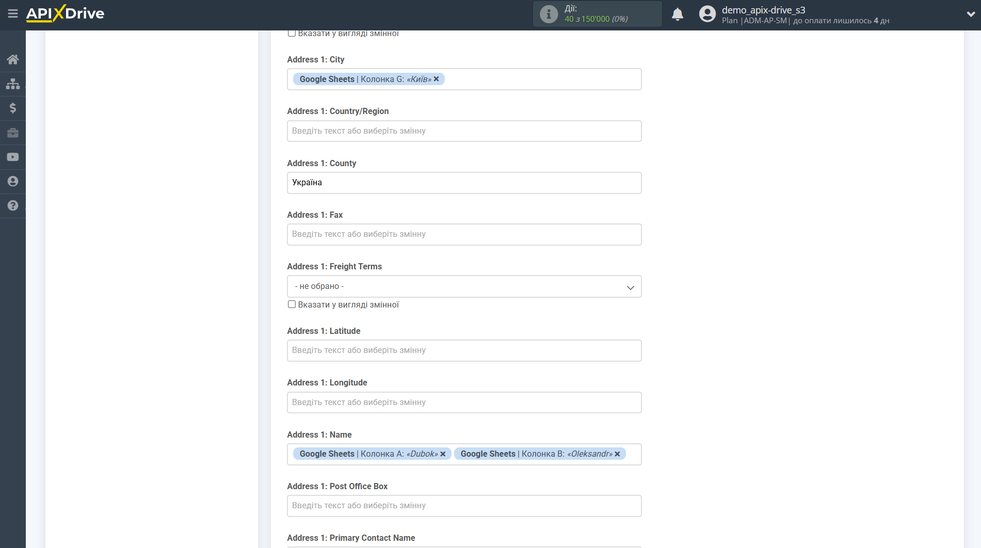The image size is (981, 548).
Task: Open the Freight Terms dropdown
Action: [x=464, y=286]
